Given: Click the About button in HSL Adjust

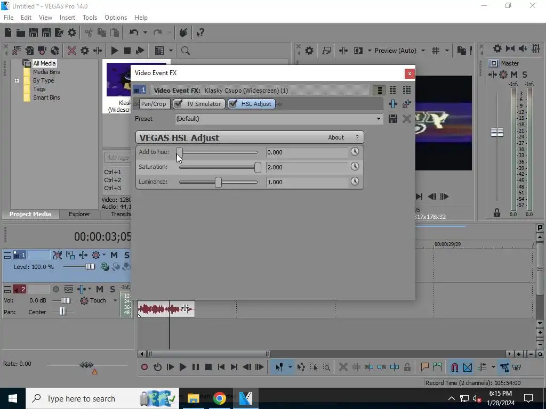Looking at the screenshot, I should [x=336, y=137].
